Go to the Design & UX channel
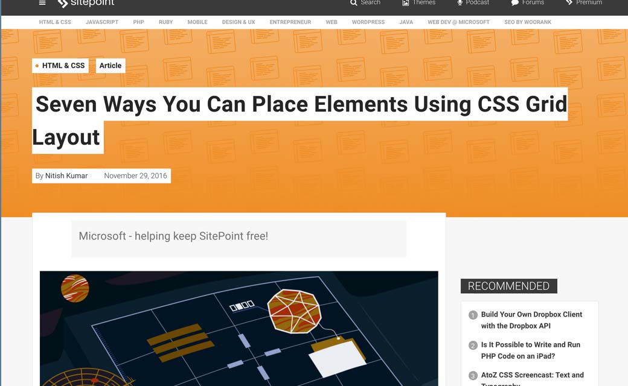This screenshot has width=628, height=386. click(239, 22)
